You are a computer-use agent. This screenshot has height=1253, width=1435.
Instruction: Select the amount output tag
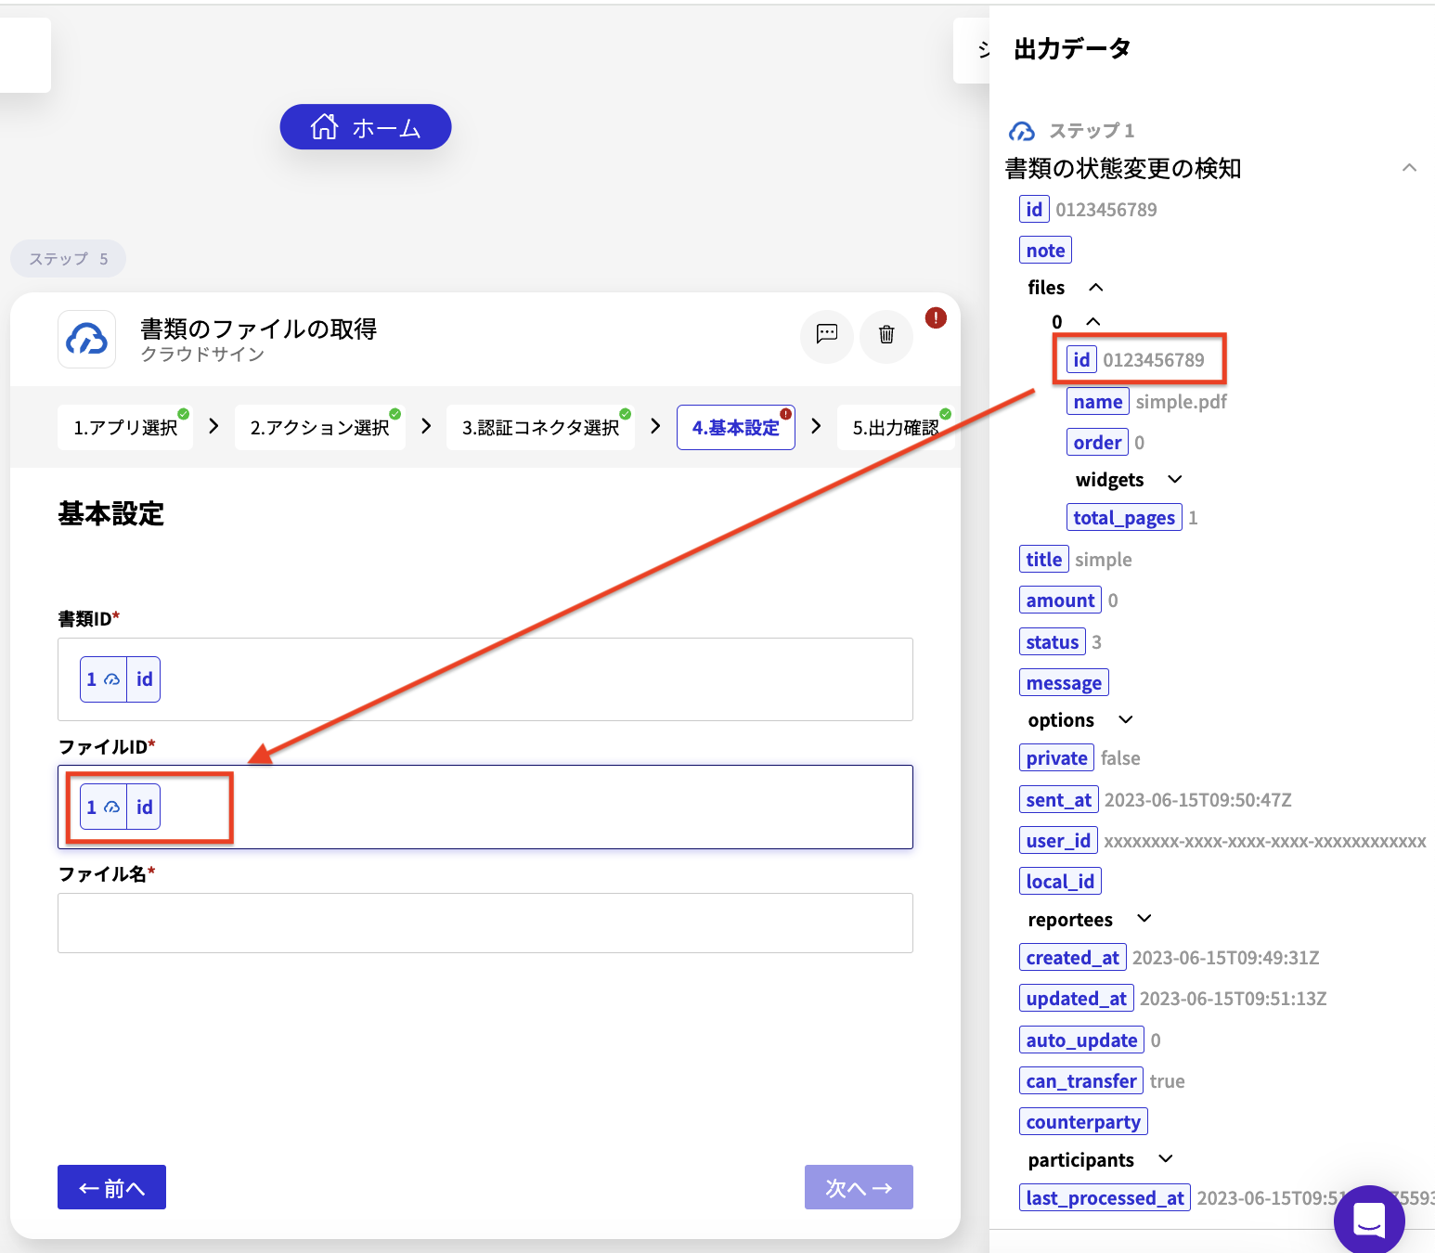point(1060,601)
